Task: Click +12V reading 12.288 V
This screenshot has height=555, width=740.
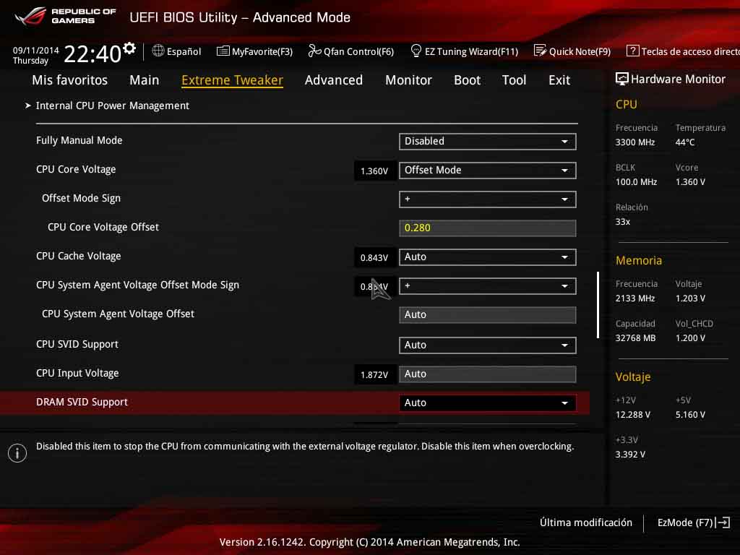Action: click(633, 415)
